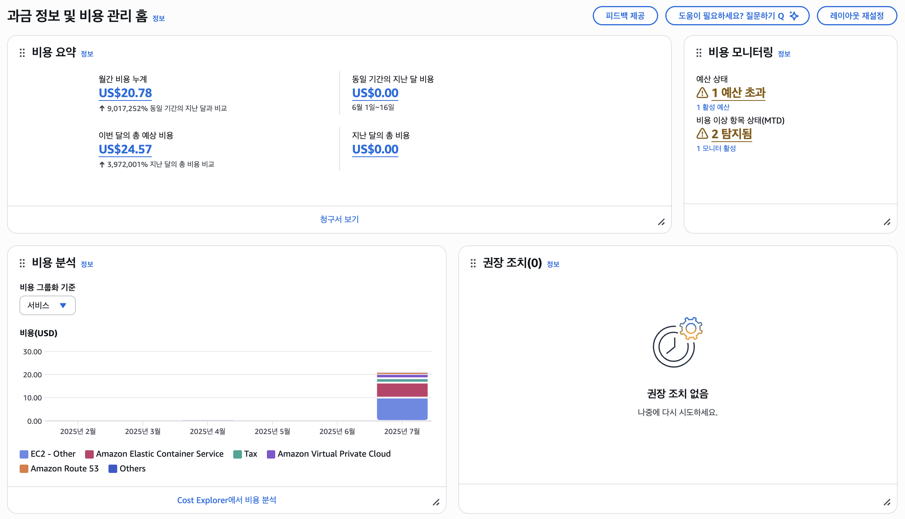Click the 2 탐지됨 anomaly link
Image resolution: width=905 pixels, height=519 pixels.
(731, 134)
